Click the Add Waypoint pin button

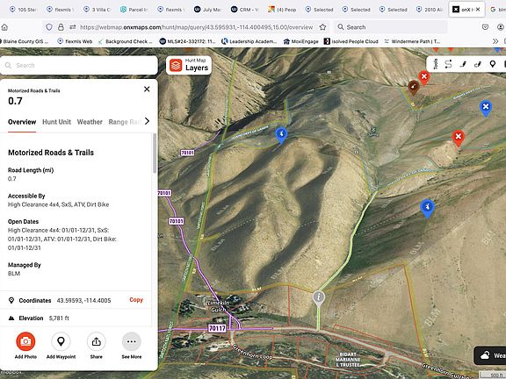coord(61,341)
